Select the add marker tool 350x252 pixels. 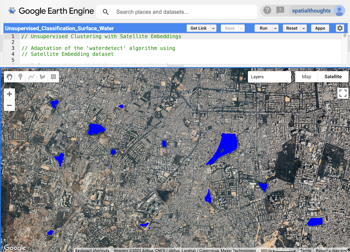pyautogui.click(x=20, y=77)
